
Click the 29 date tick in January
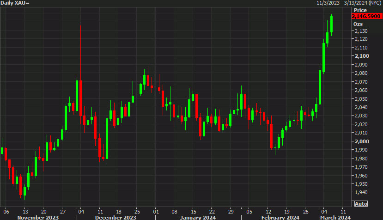(x=231, y=211)
